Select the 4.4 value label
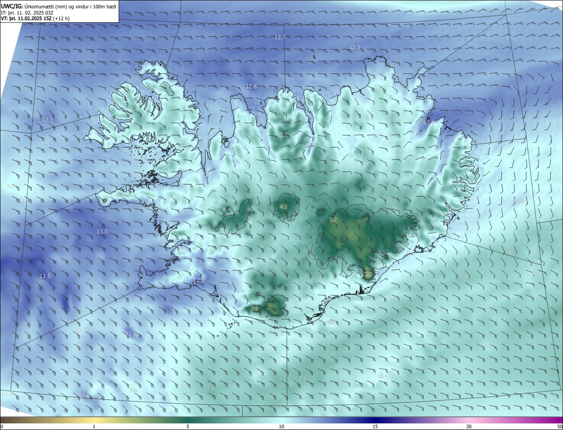Viewport: 563px width, 430px height. pos(227,210)
